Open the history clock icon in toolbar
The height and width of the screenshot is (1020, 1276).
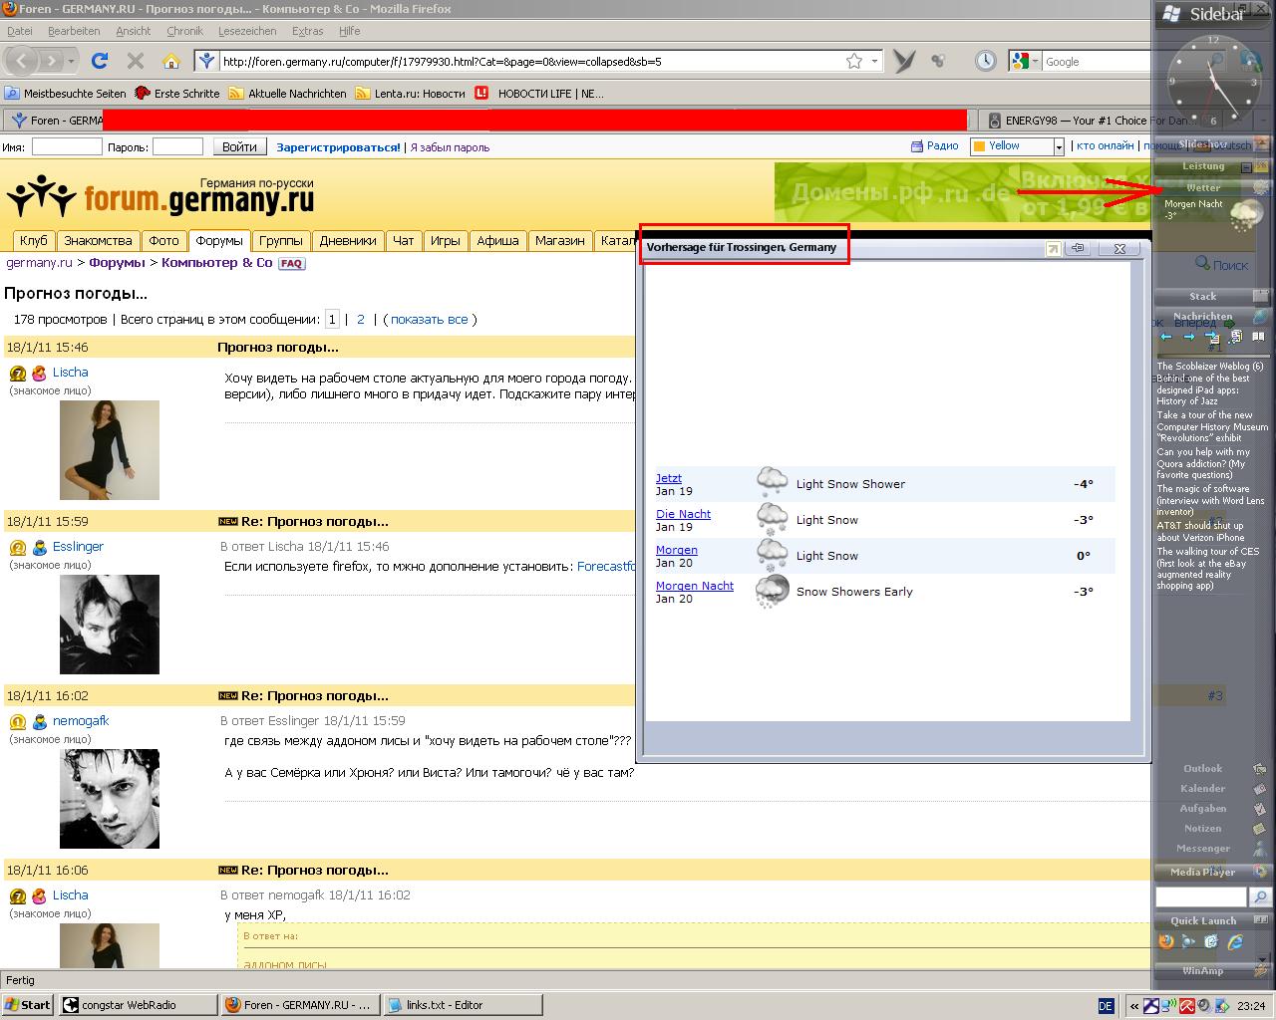pyautogui.click(x=985, y=61)
